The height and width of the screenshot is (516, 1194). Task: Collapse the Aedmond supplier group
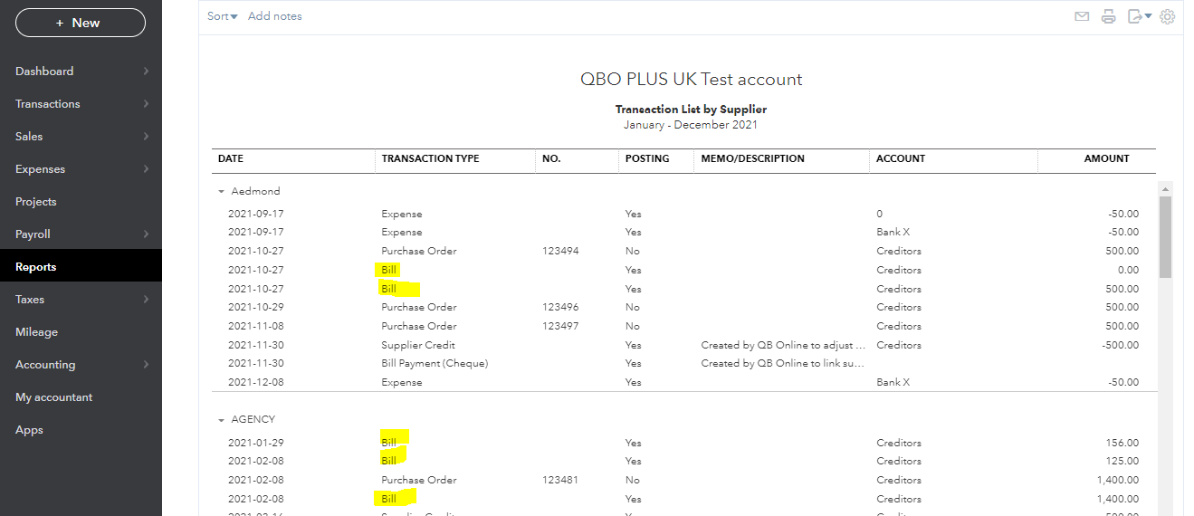pyautogui.click(x=221, y=192)
